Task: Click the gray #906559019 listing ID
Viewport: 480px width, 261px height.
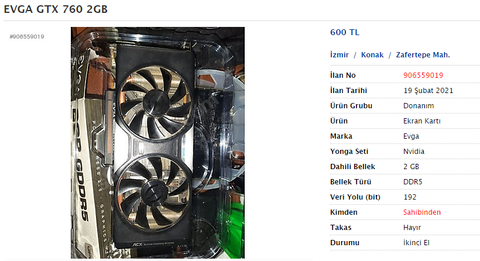Action: pyautogui.click(x=27, y=37)
